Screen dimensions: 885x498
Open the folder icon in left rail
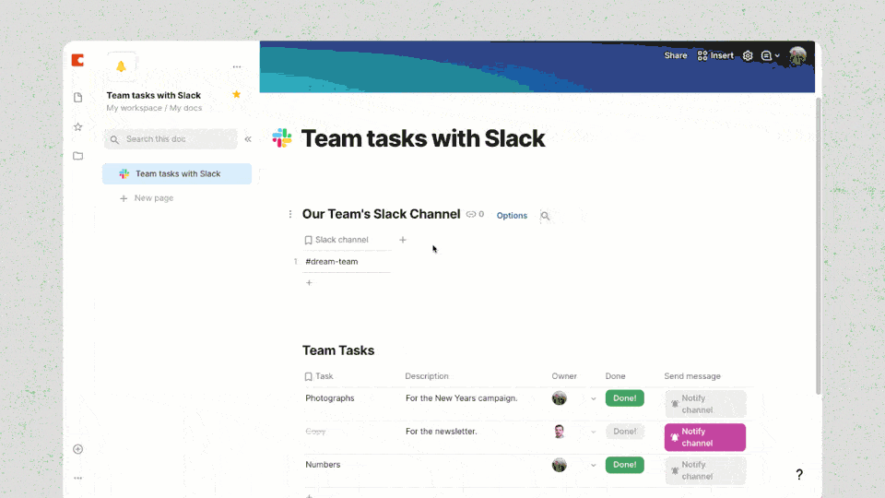tap(77, 156)
